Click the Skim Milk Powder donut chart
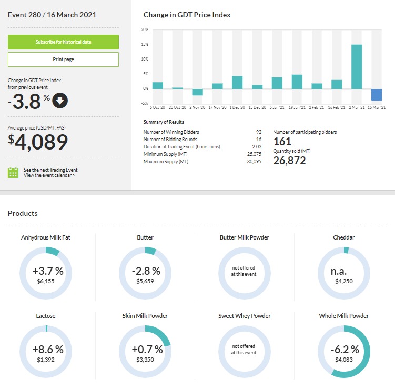This screenshot has height=388, width=395. [x=145, y=352]
